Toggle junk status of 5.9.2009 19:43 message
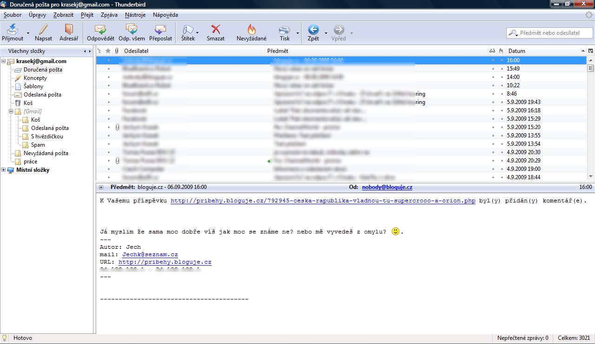Viewport: 595px width, 344px height. 502,102
